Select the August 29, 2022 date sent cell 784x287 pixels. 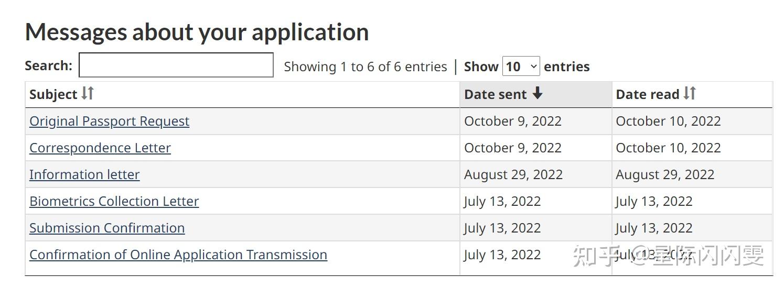(x=536, y=174)
